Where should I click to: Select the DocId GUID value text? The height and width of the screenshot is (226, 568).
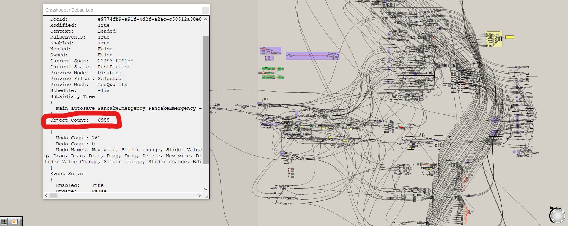(150, 19)
